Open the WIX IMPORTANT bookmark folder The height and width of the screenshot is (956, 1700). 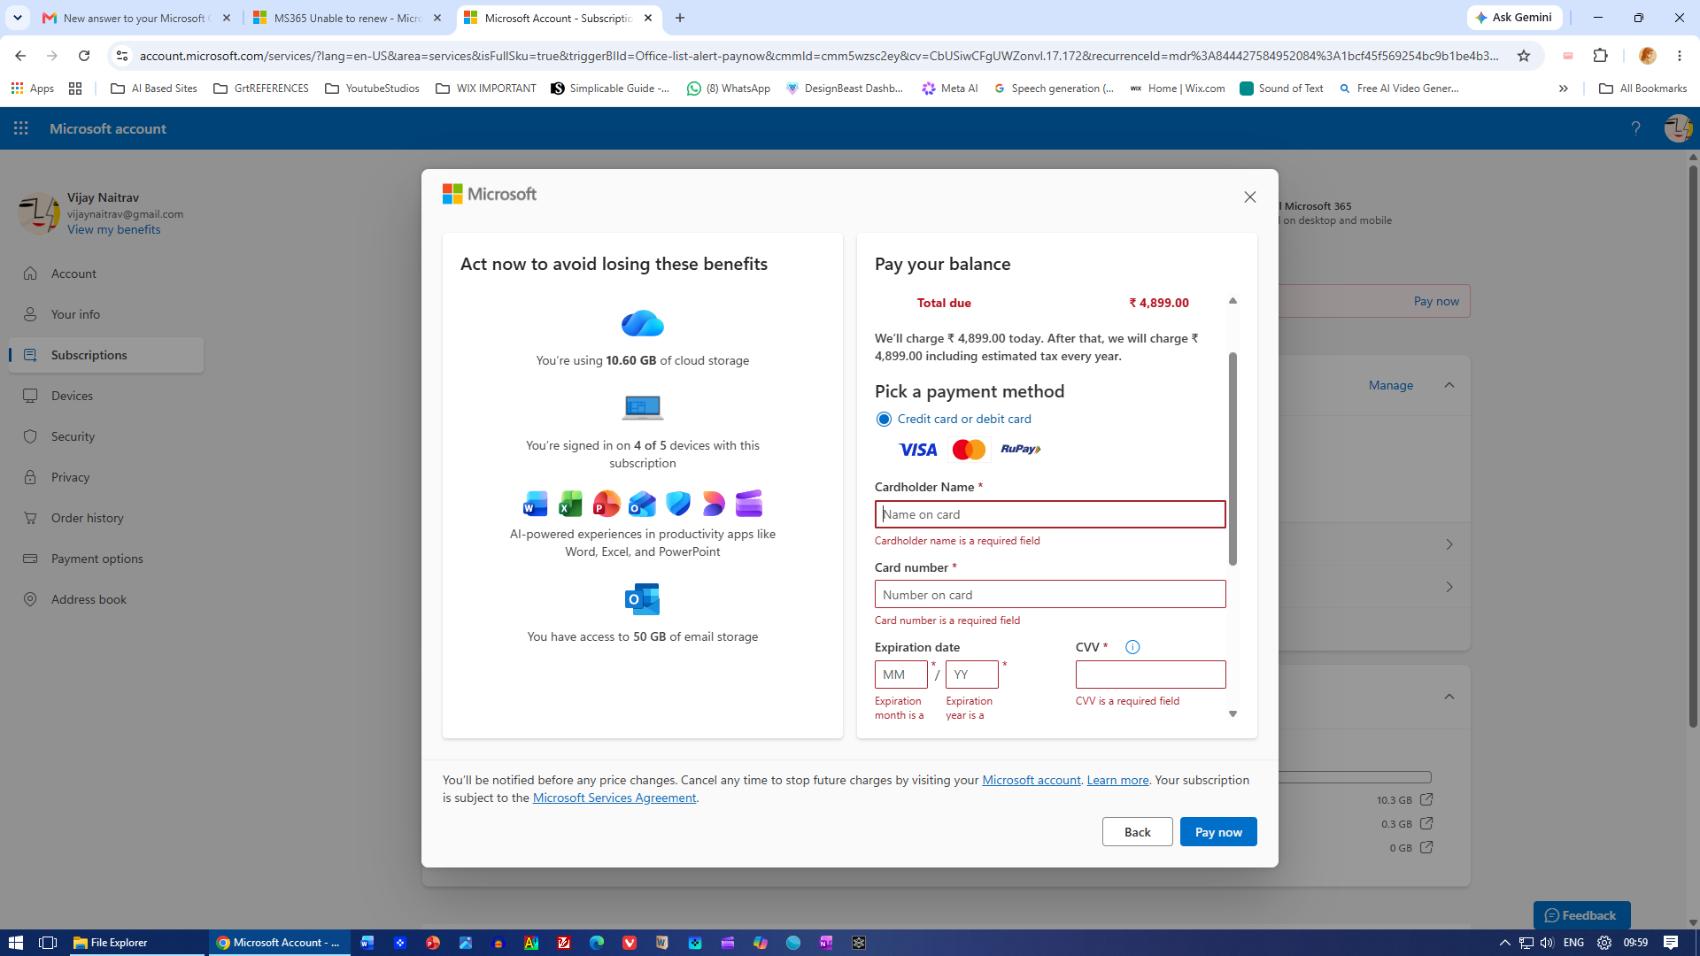[x=486, y=89]
